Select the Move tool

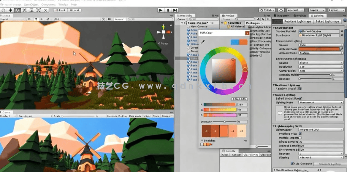pos(10,10)
